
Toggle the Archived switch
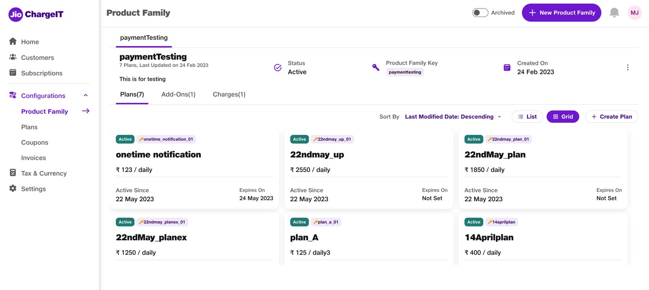coord(480,13)
